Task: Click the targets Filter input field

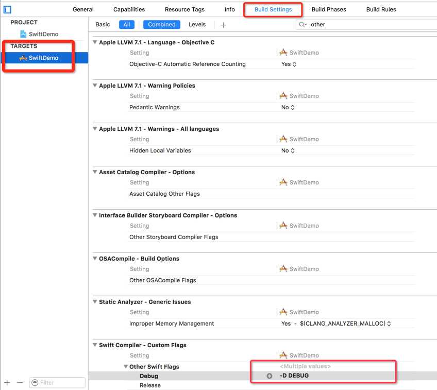Action: coord(57,382)
